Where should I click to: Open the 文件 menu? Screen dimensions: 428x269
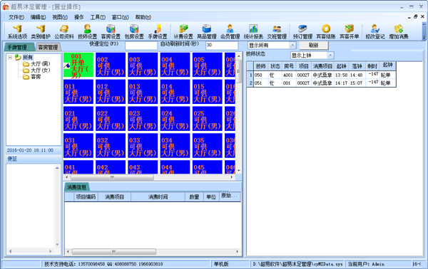click(16, 17)
